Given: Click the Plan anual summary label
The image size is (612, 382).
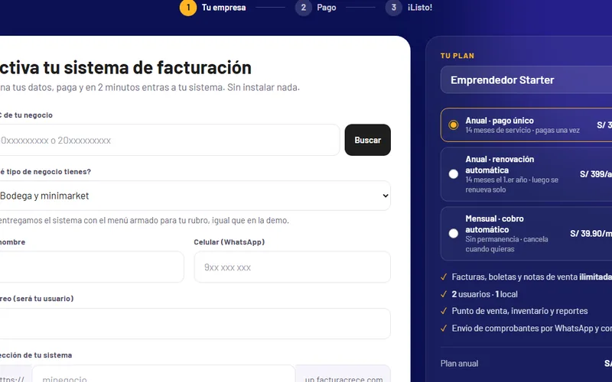Looking at the screenshot, I should click(459, 364).
